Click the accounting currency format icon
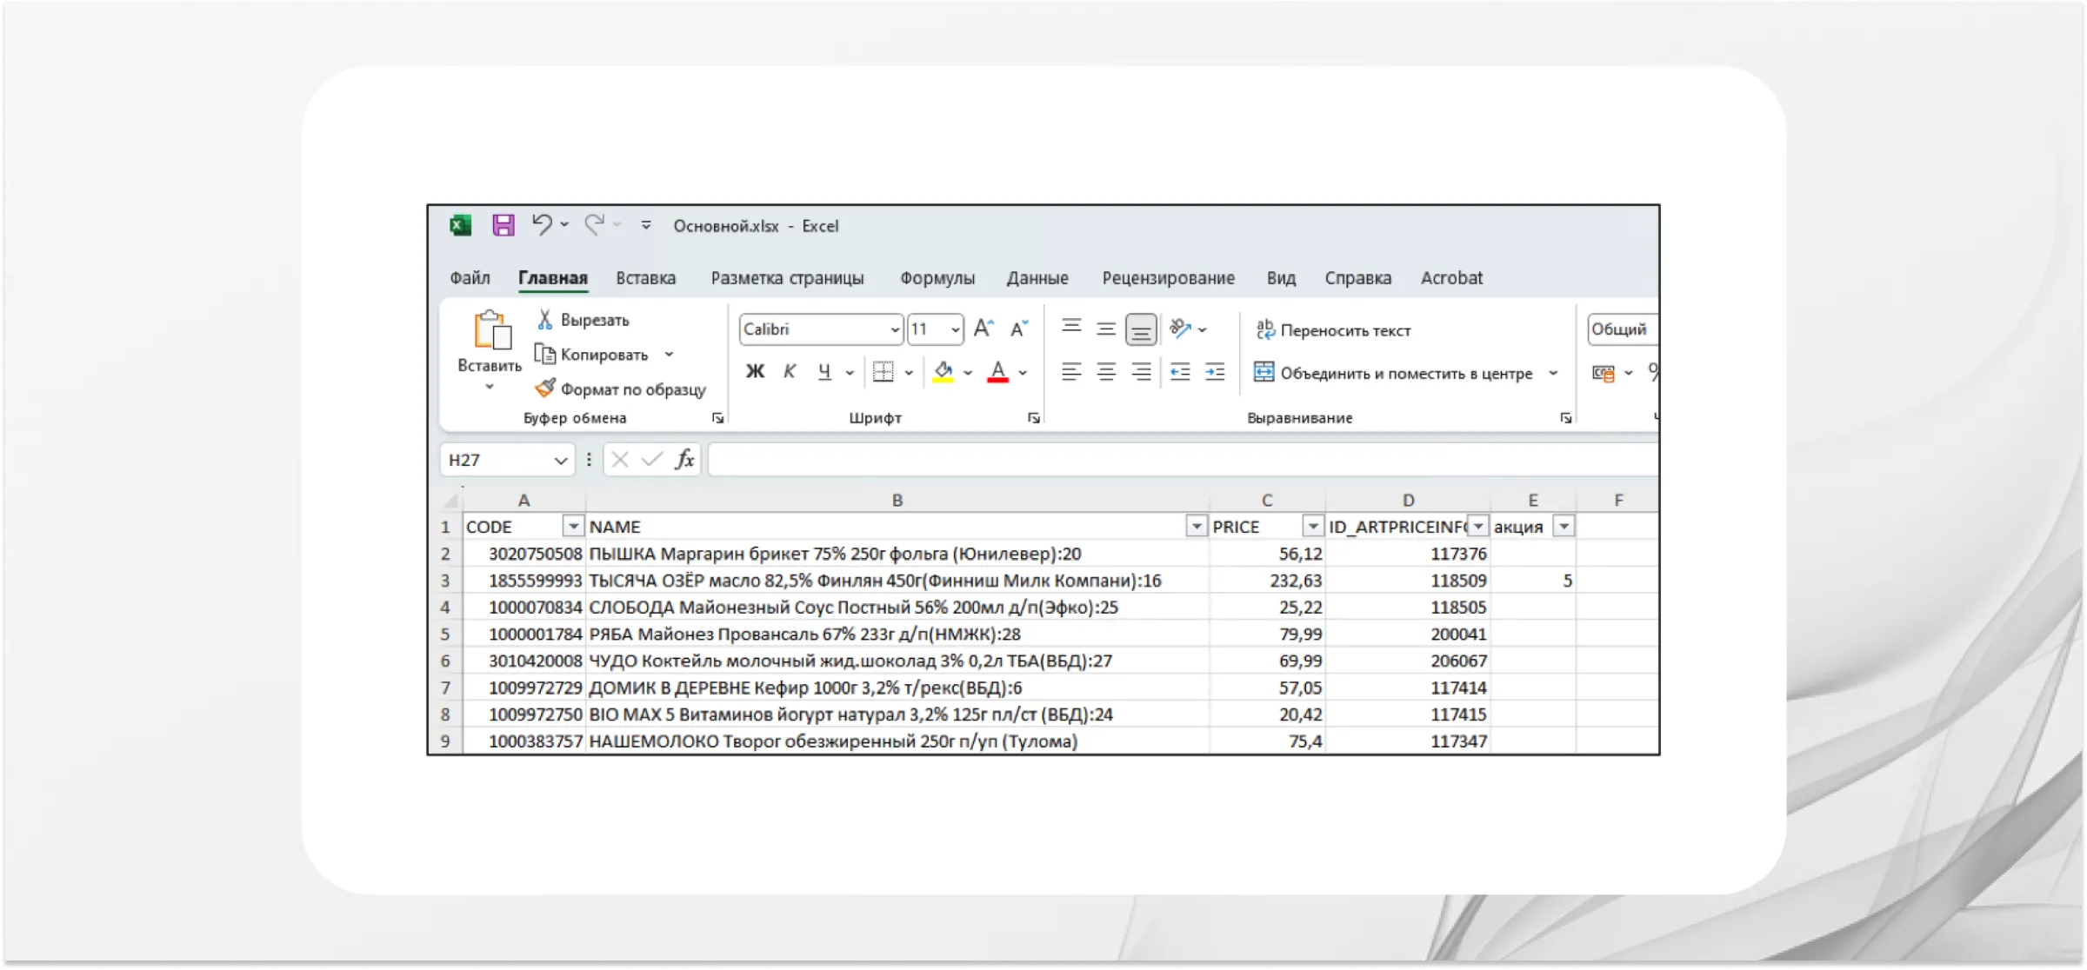2087x970 pixels. coord(1603,373)
